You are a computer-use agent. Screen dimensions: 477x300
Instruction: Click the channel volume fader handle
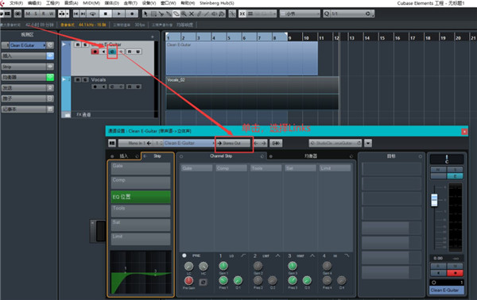[434, 201]
